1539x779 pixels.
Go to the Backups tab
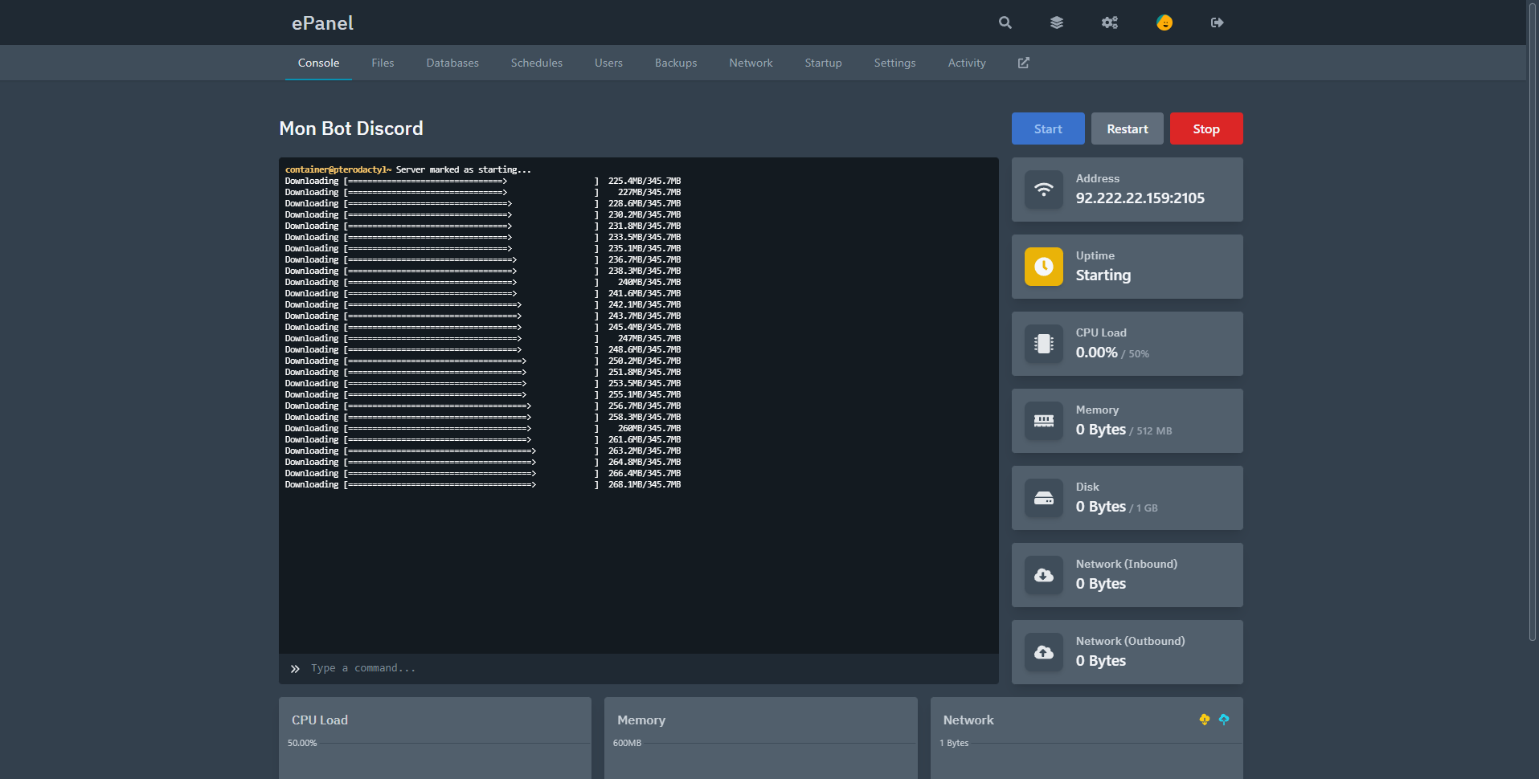pos(676,63)
